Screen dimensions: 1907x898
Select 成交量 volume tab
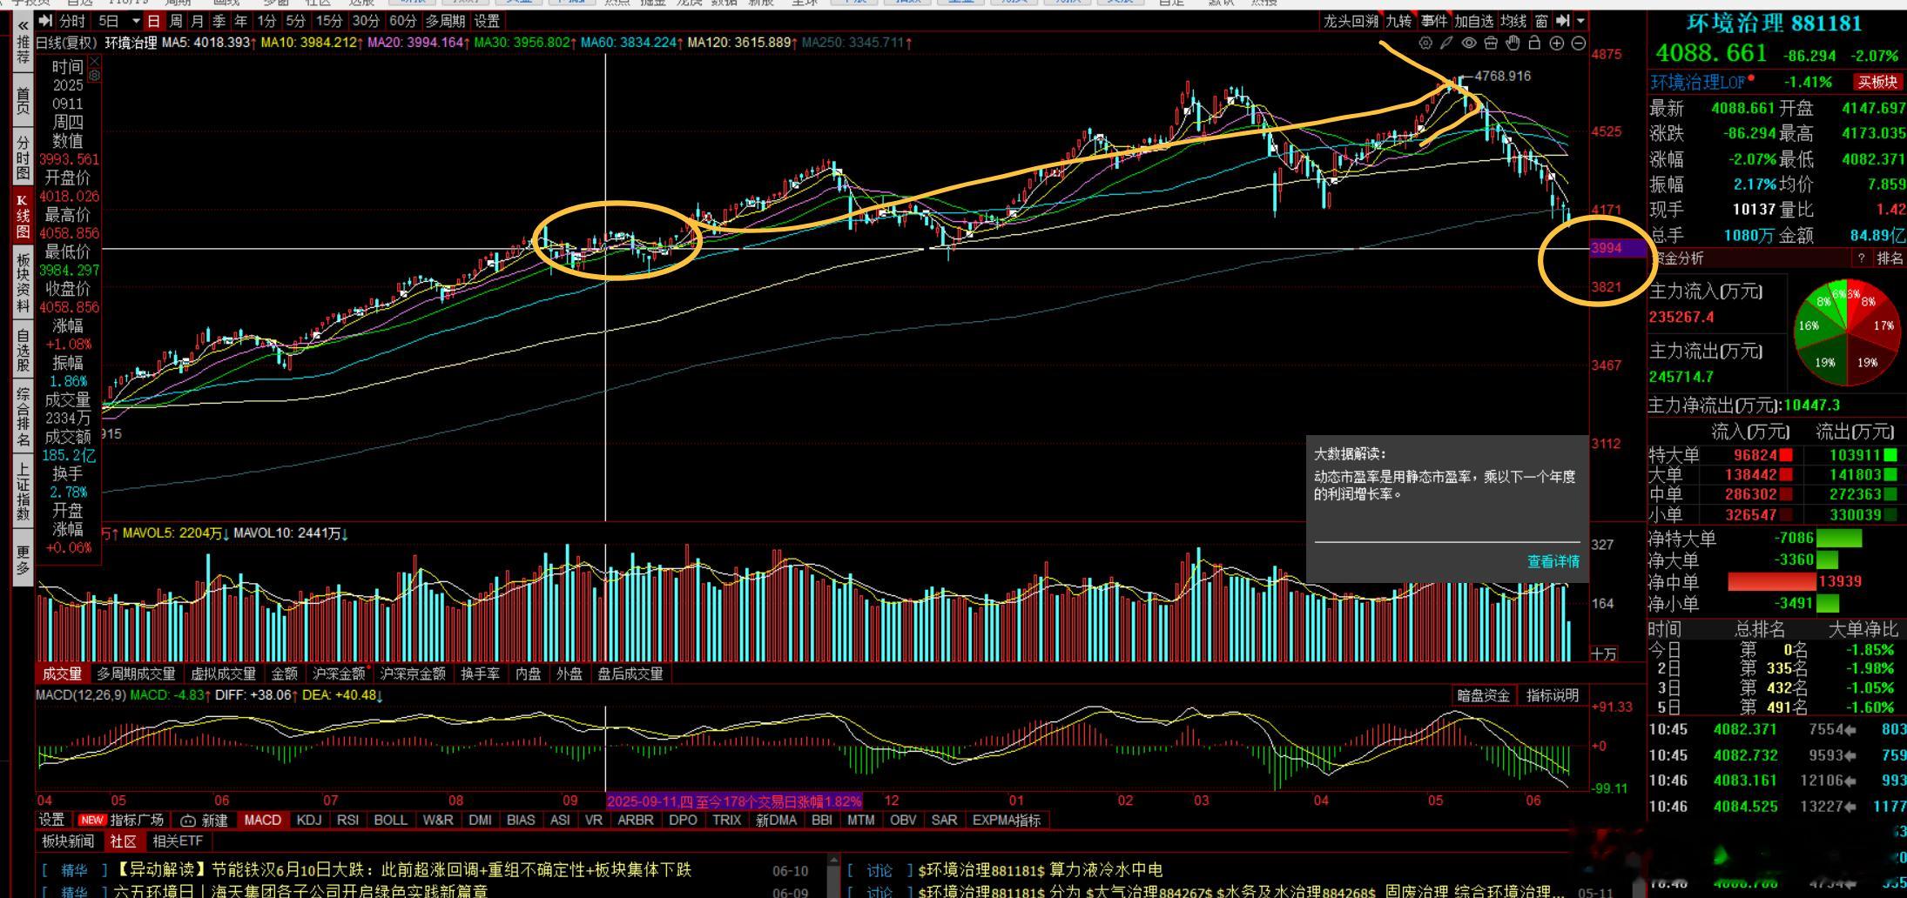(62, 673)
